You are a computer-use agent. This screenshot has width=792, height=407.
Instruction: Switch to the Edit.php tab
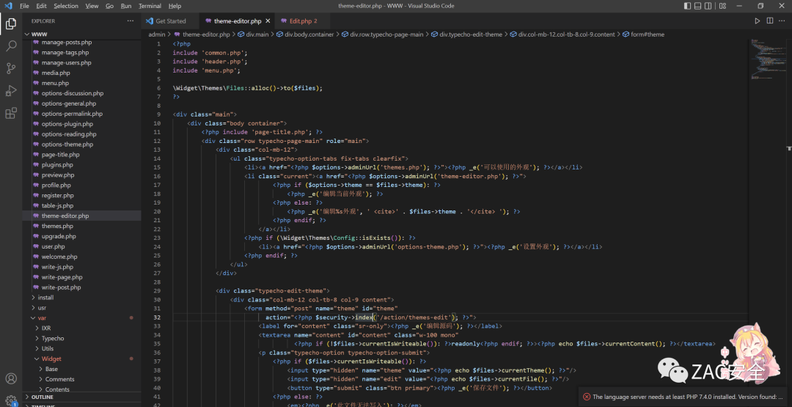coord(303,21)
